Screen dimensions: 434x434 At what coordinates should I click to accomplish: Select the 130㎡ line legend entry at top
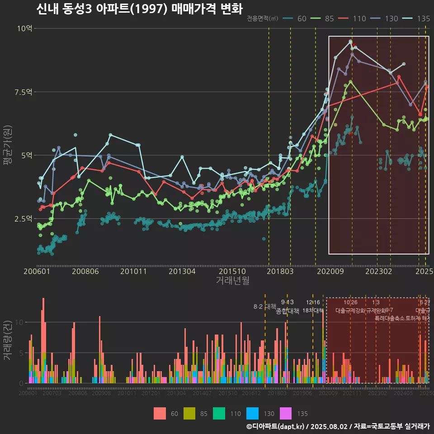[x=384, y=19]
